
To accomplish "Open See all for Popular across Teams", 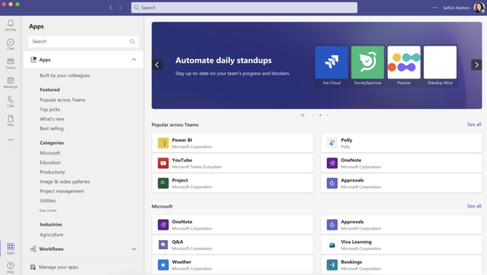I will click(474, 124).
